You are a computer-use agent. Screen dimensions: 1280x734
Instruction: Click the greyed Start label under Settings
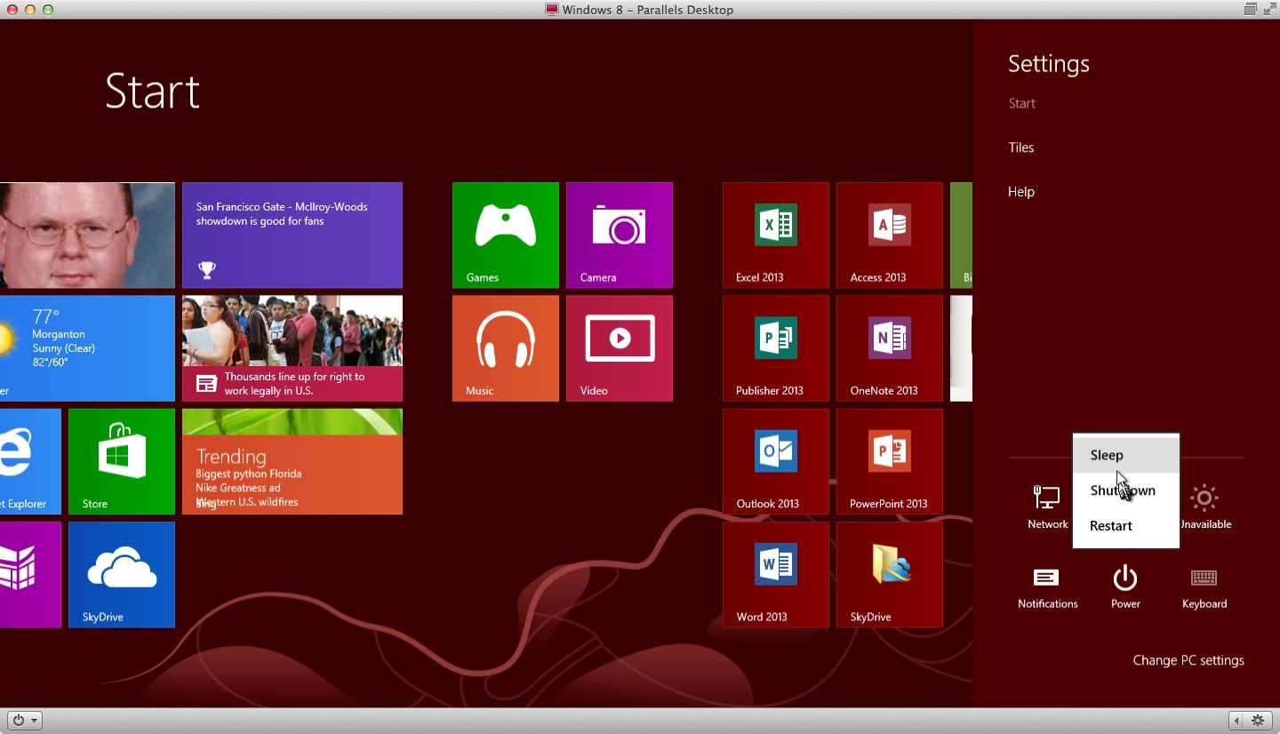pyautogui.click(x=1022, y=103)
